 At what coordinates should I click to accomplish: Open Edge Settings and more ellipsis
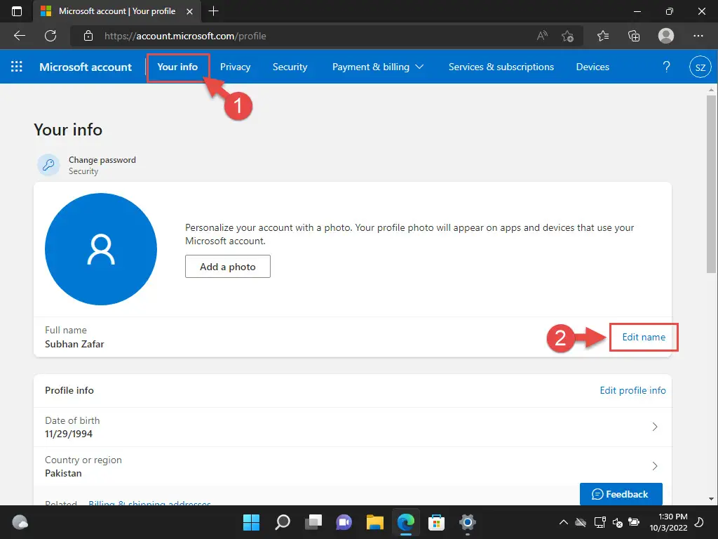pos(698,36)
